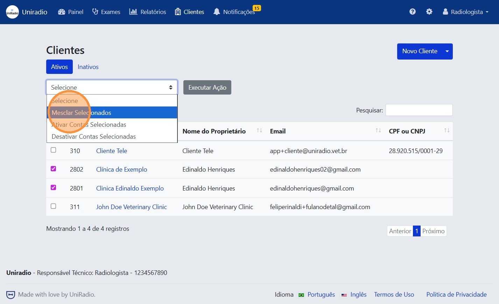Go to Relatórios in the navbar

(148, 12)
